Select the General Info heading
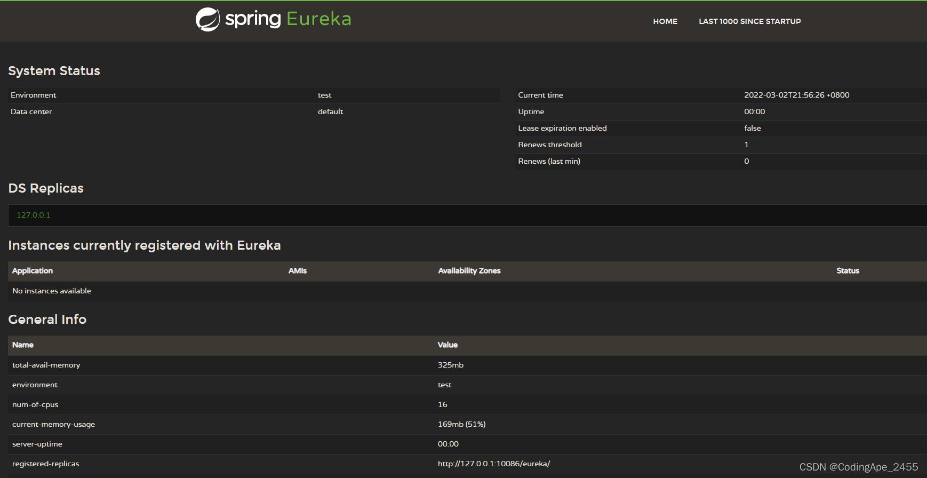The image size is (927, 478). [x=47, y=320]
